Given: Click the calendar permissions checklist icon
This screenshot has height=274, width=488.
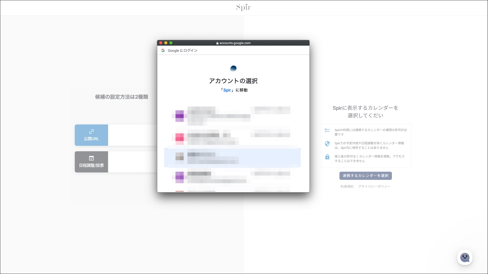Looking at the screenshot, I should [x=327, y=130].
